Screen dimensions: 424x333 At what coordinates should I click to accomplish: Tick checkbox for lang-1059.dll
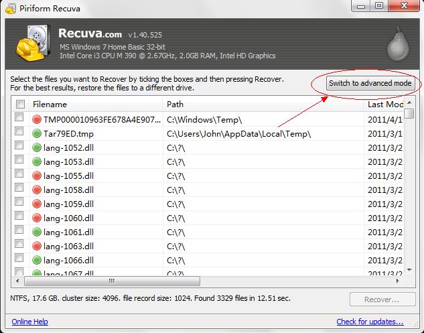click(x=19, y=202)
